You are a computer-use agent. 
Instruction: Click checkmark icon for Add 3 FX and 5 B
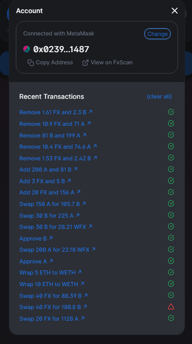click(x=171, y=180)
